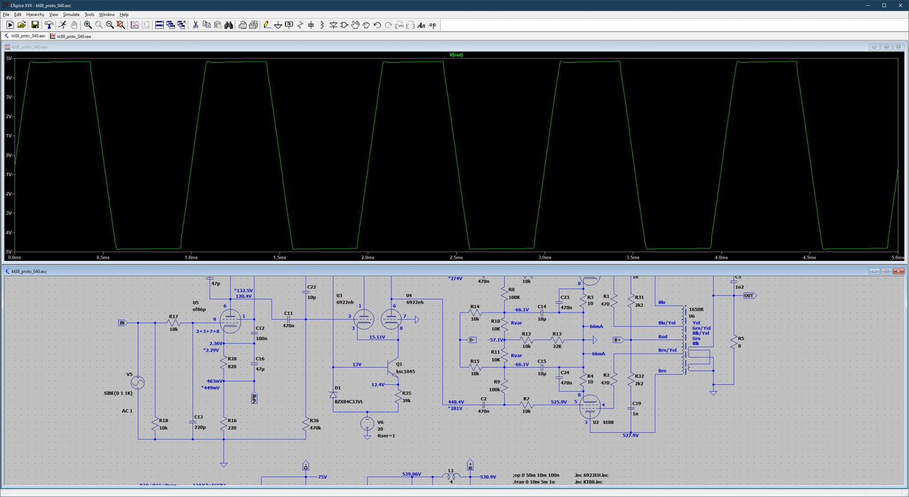Place a Resistor tool icon
This screenshot has width=909, height=497.
(x=300, y=25)
